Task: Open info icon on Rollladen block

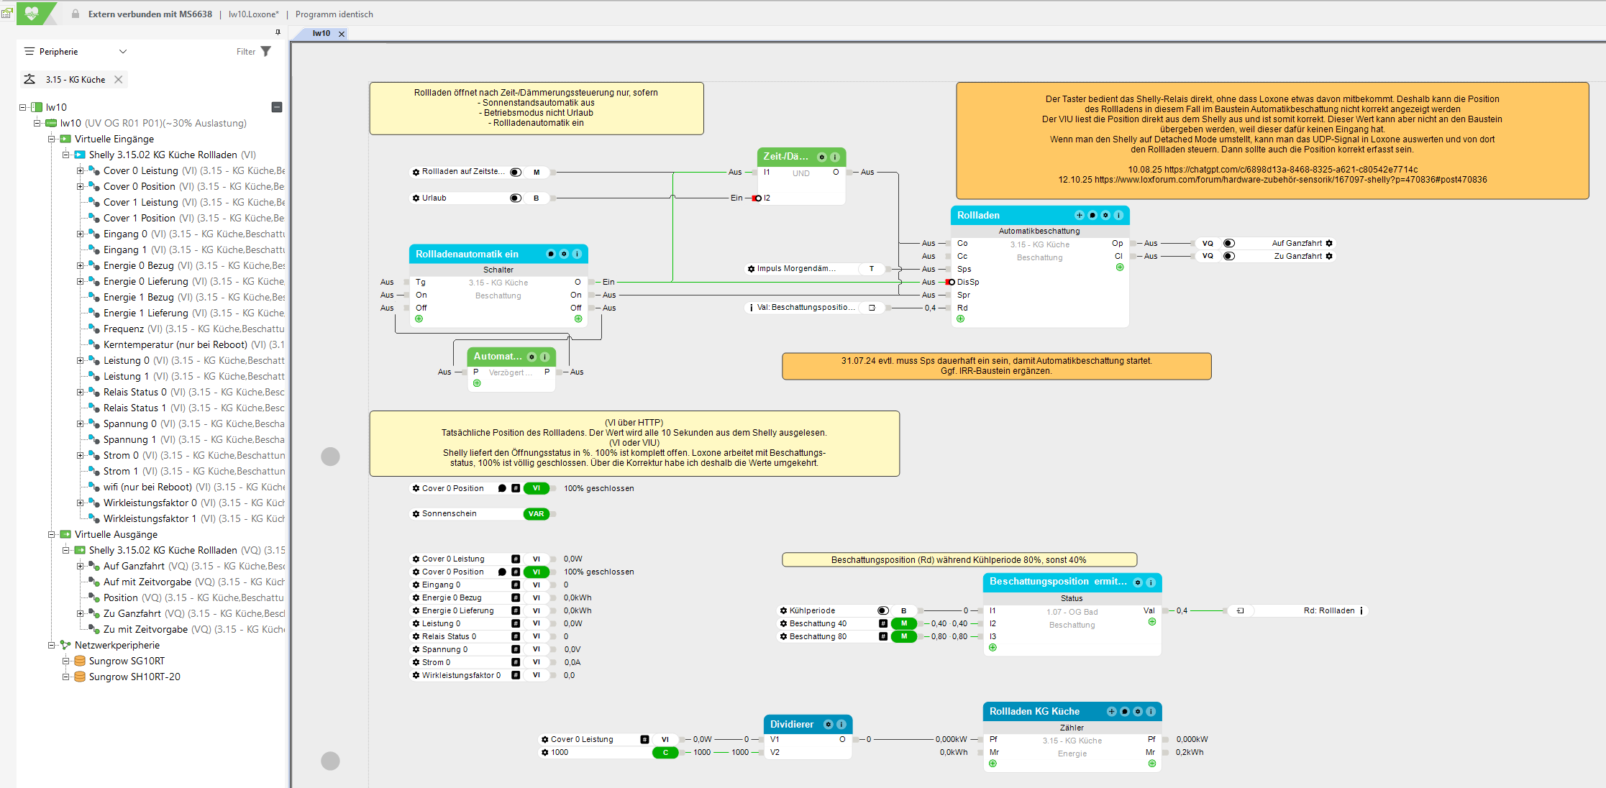Action: tap(1118, 215)
